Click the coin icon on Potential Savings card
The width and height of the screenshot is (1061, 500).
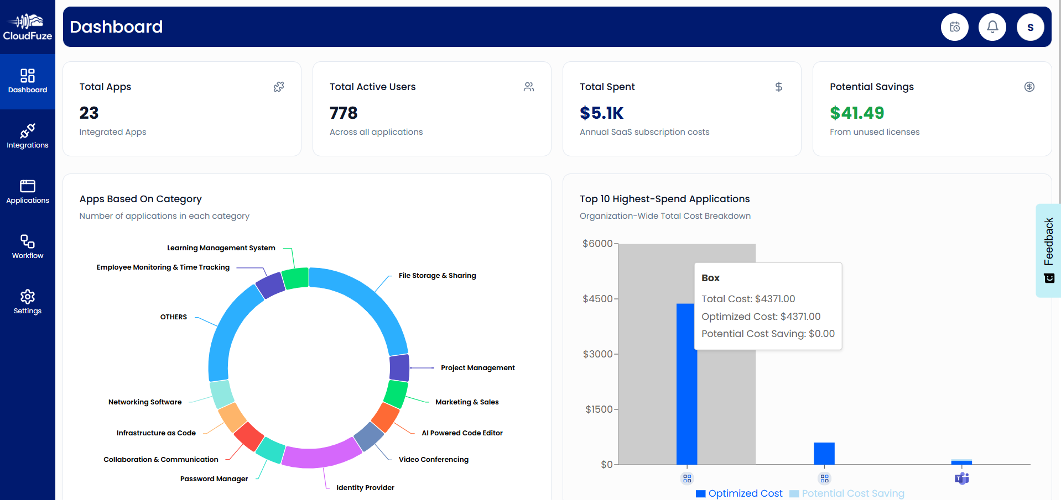coord(1029,87)
